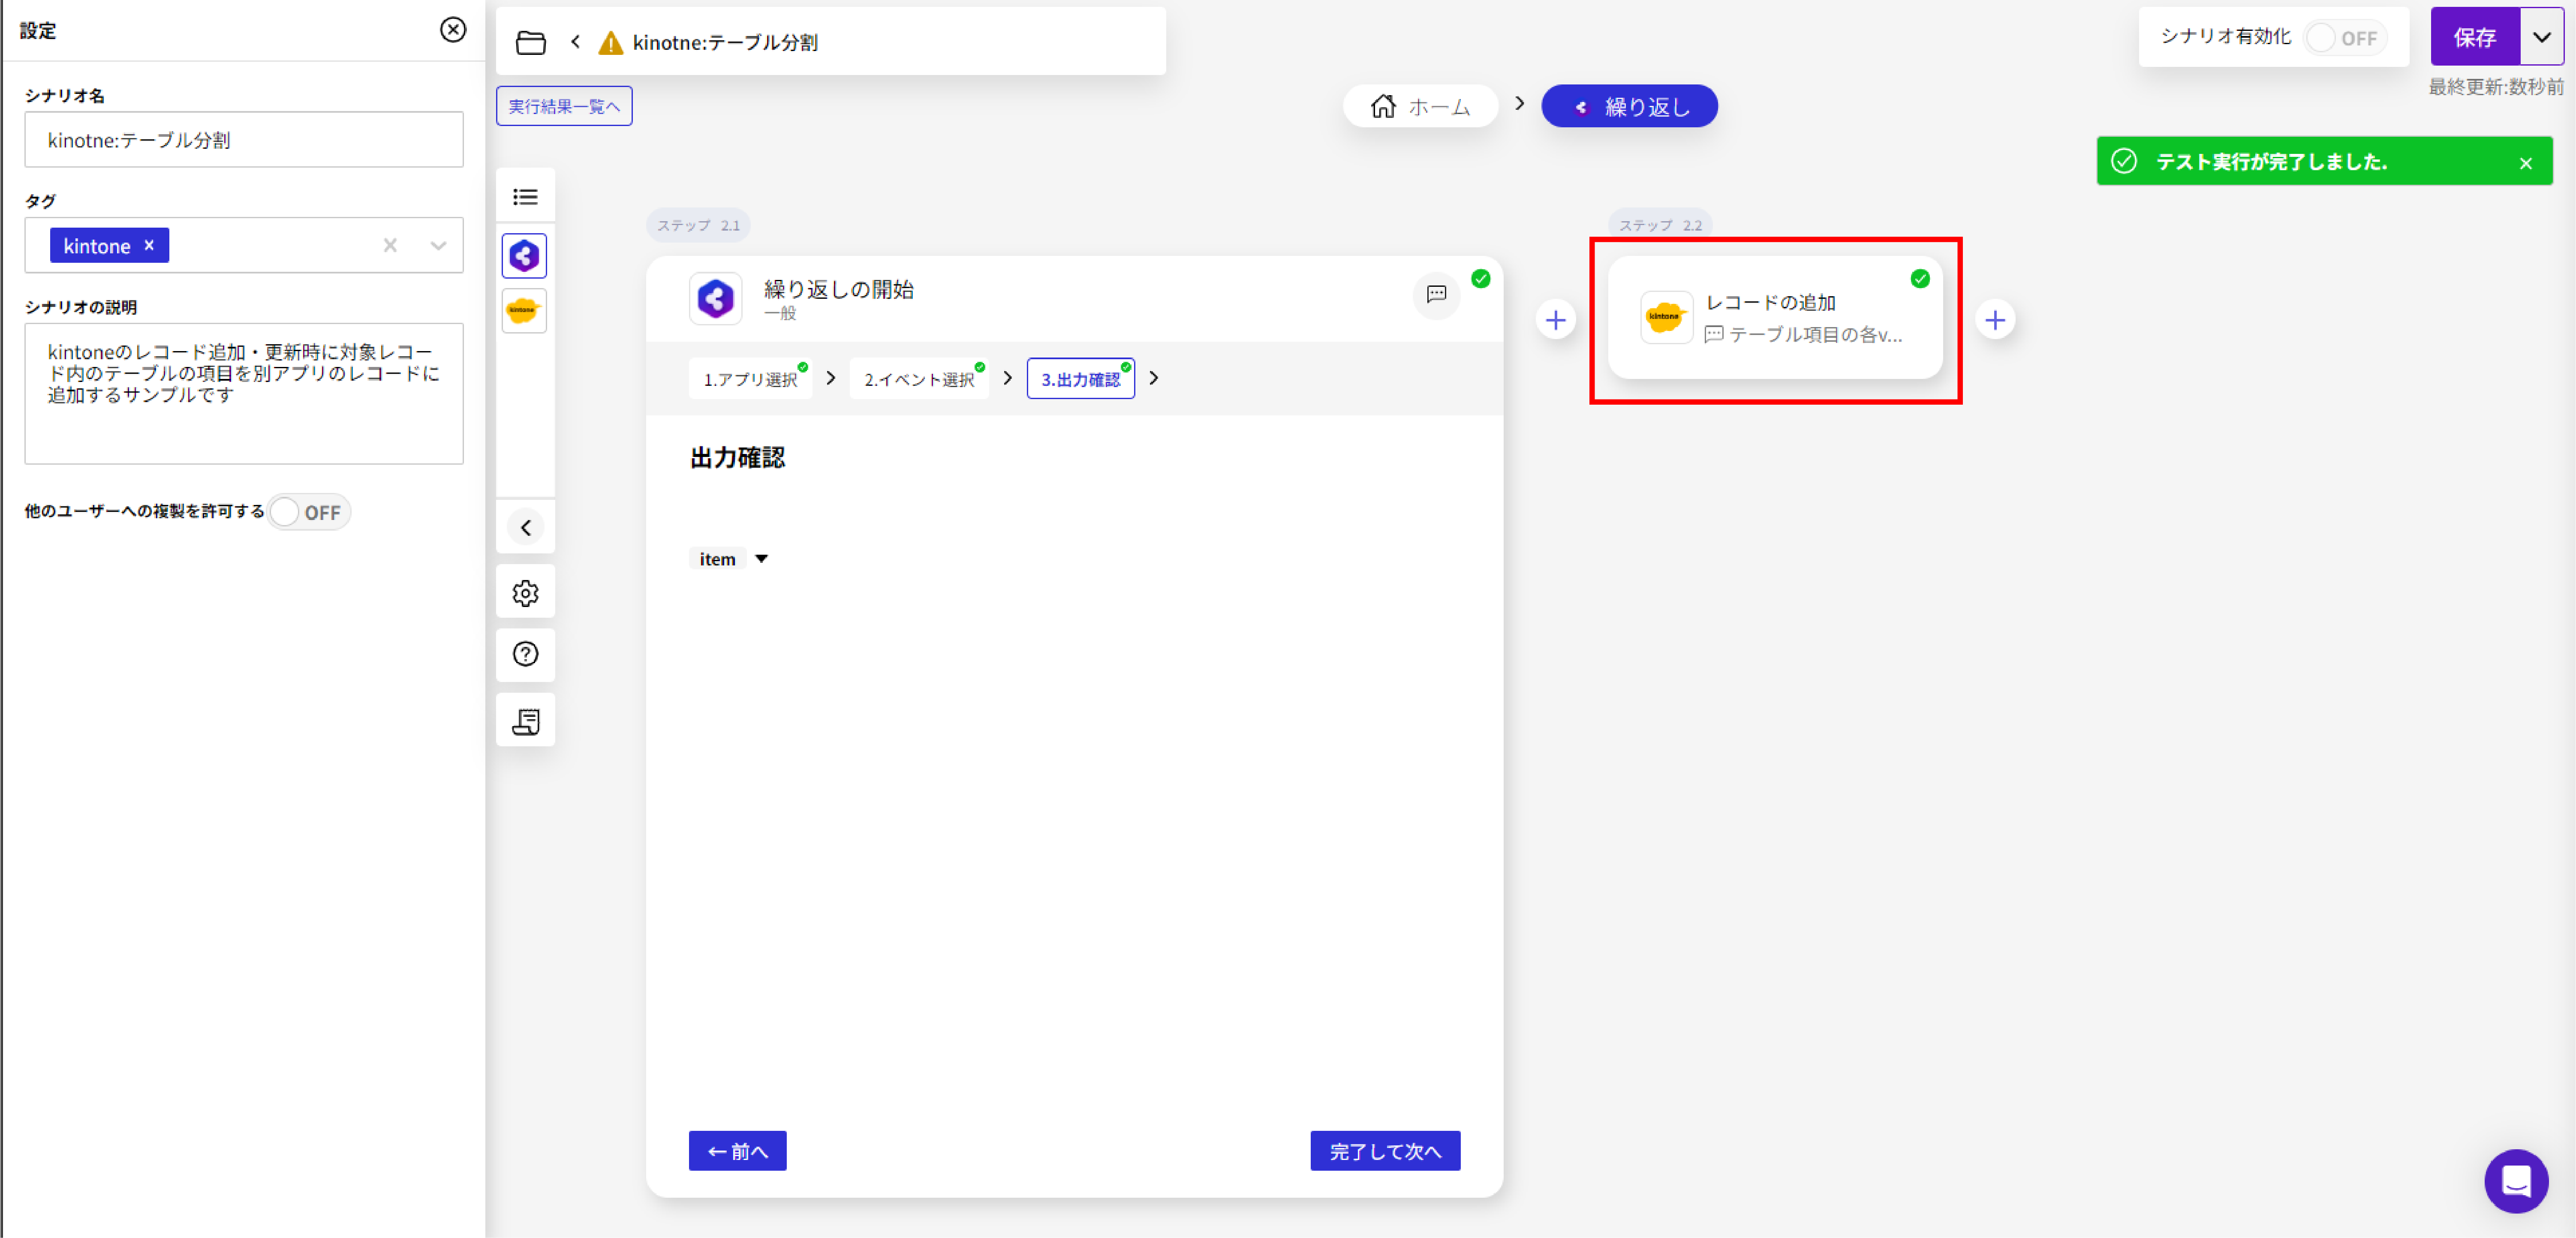Open the step list icon in the sidebar
This screenshot has height=1238, width=2576.
(x=525, y=197)
